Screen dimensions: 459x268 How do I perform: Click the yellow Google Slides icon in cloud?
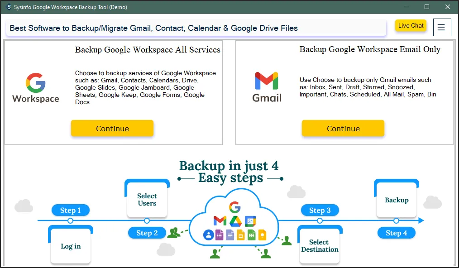pyautogui.click(x=241, y=235)
